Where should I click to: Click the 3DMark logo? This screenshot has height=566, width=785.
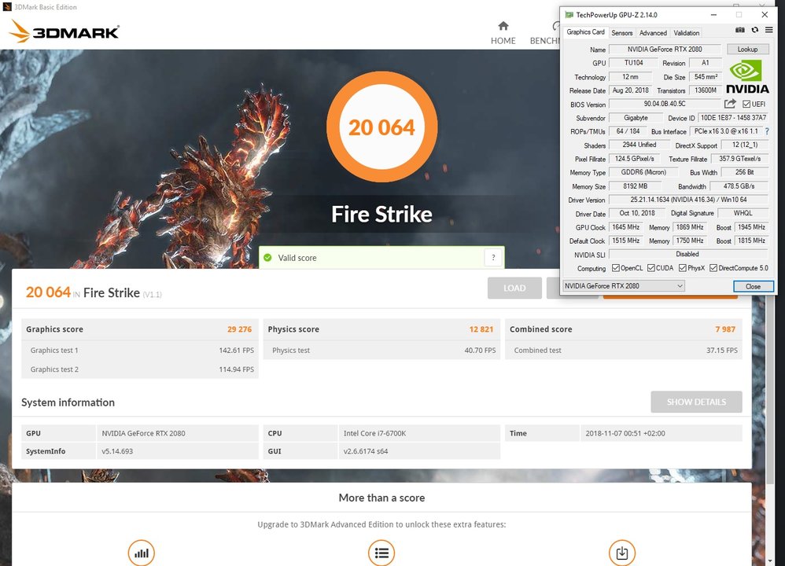click(x=64, y=31)
